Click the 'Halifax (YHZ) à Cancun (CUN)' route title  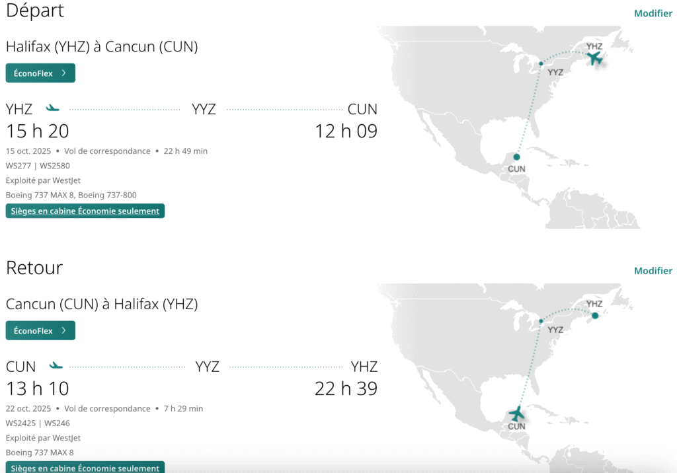pos(102,47)
